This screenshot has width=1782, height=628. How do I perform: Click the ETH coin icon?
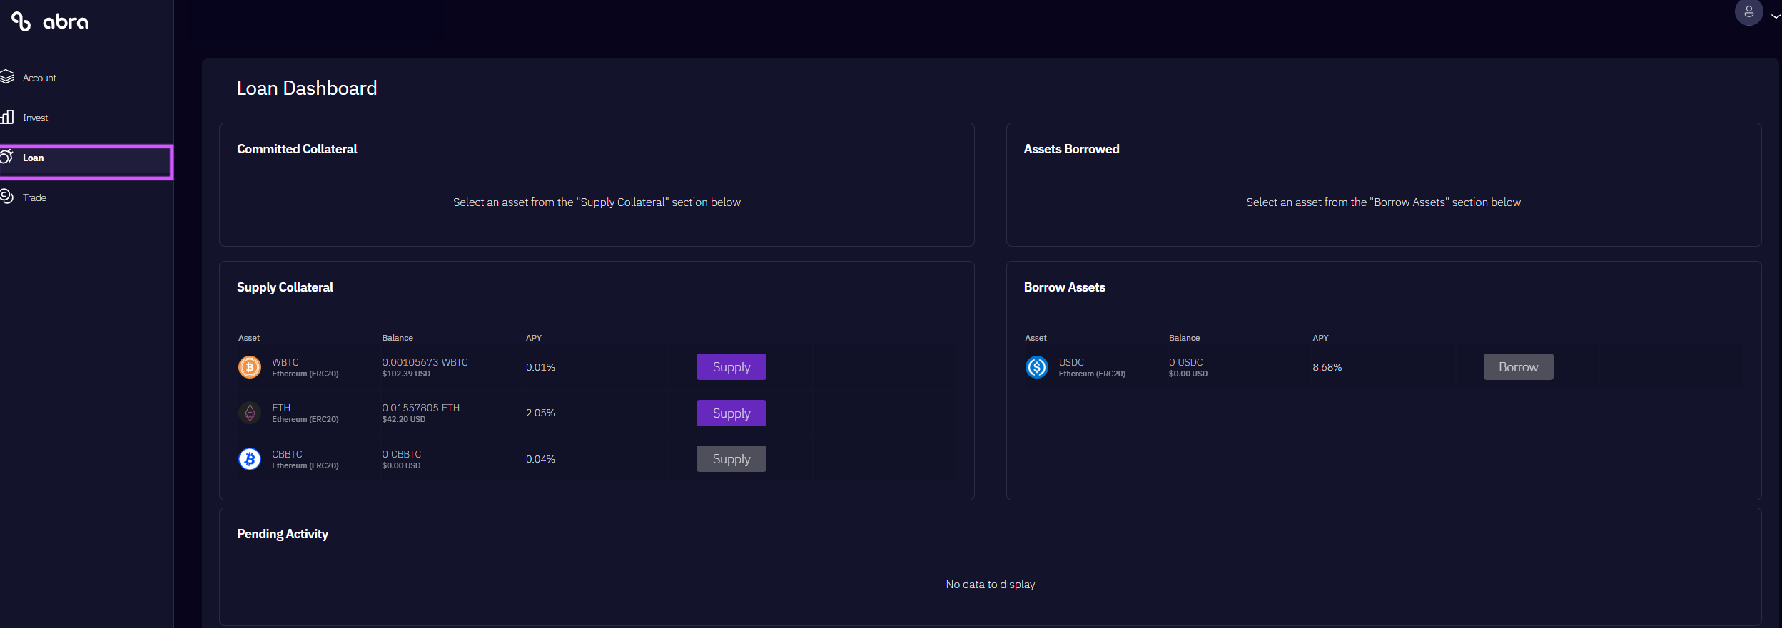(x=250, y=413)
